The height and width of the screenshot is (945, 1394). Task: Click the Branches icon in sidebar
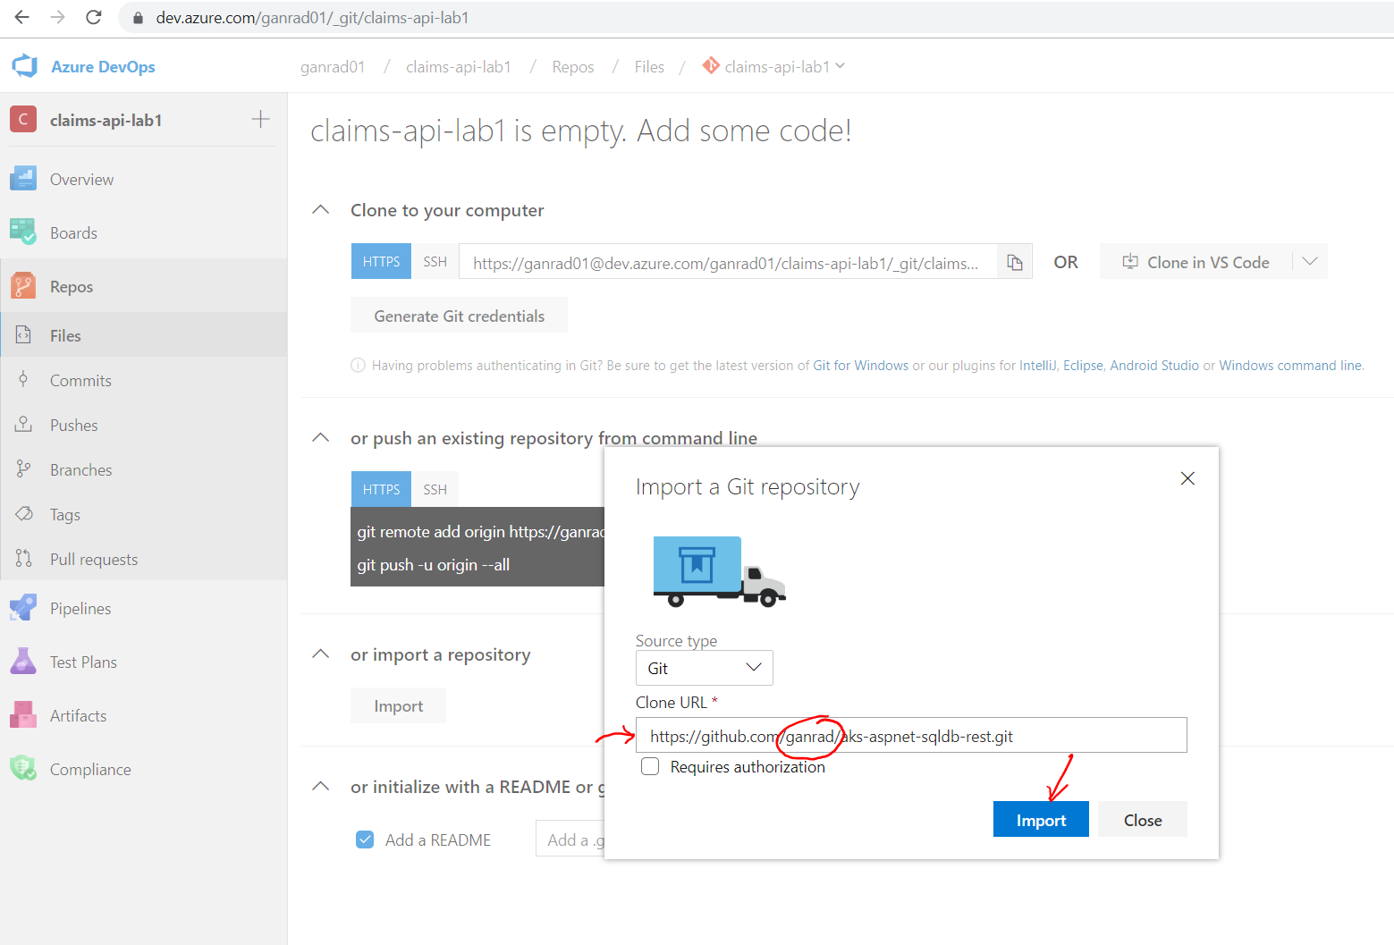23,468
